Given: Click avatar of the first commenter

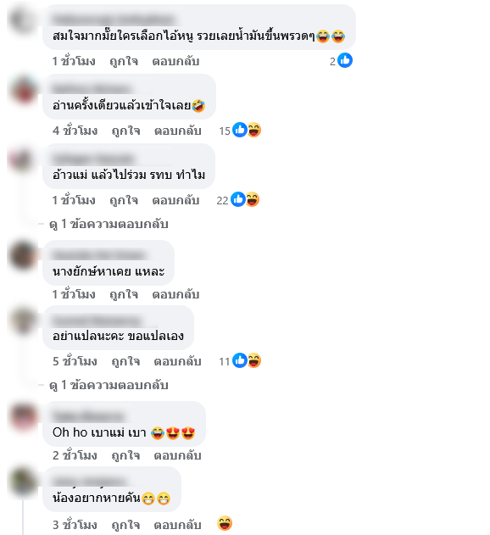Looking at the screenshot, I should pos(23,20).
